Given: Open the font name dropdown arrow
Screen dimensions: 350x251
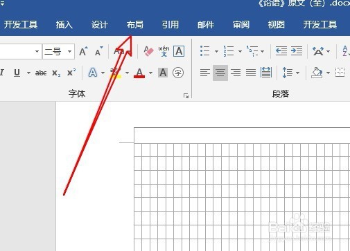Looking at the screenshot, I should coord(37,51).
